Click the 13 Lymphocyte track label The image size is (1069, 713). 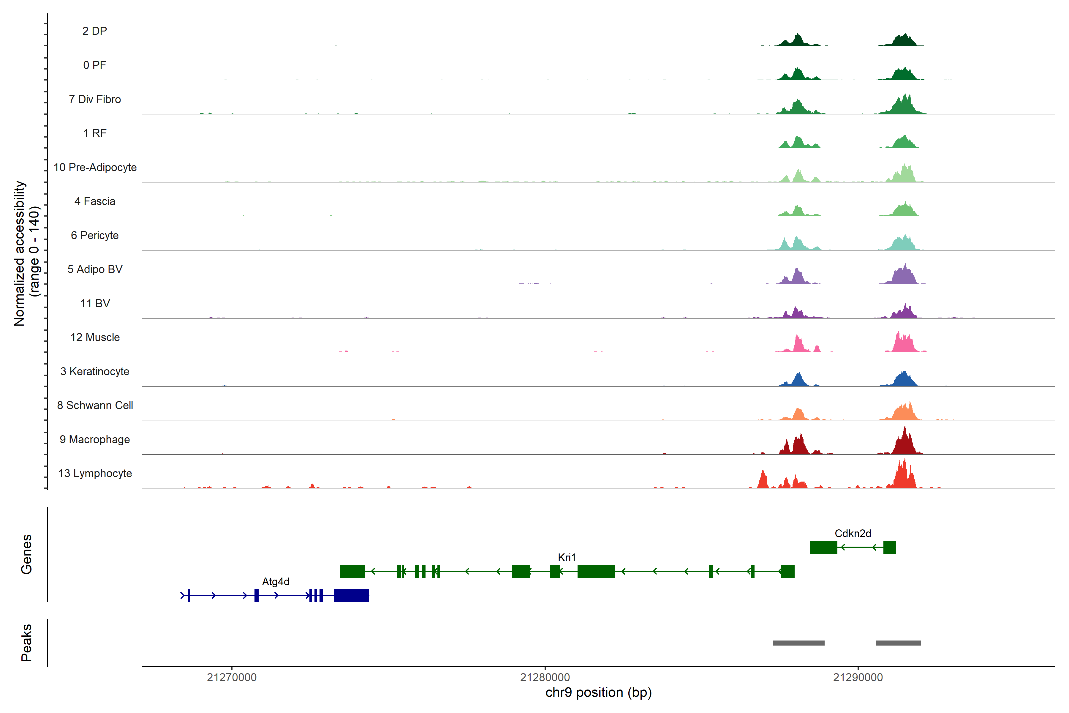pos(95,473)
